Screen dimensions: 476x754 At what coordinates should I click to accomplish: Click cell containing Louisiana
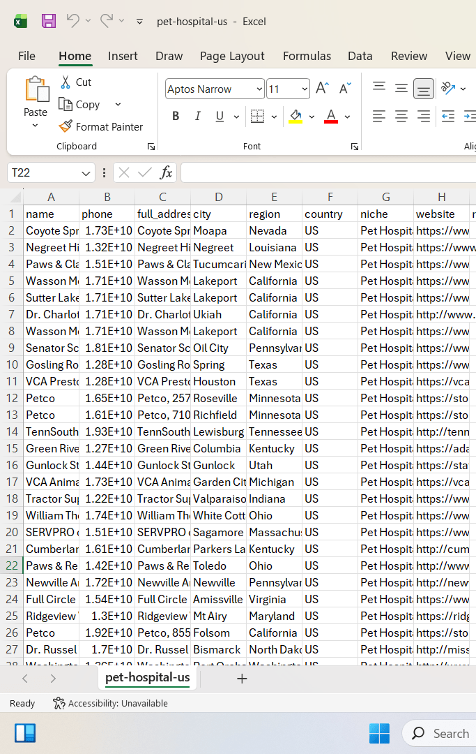click(274, 247)
